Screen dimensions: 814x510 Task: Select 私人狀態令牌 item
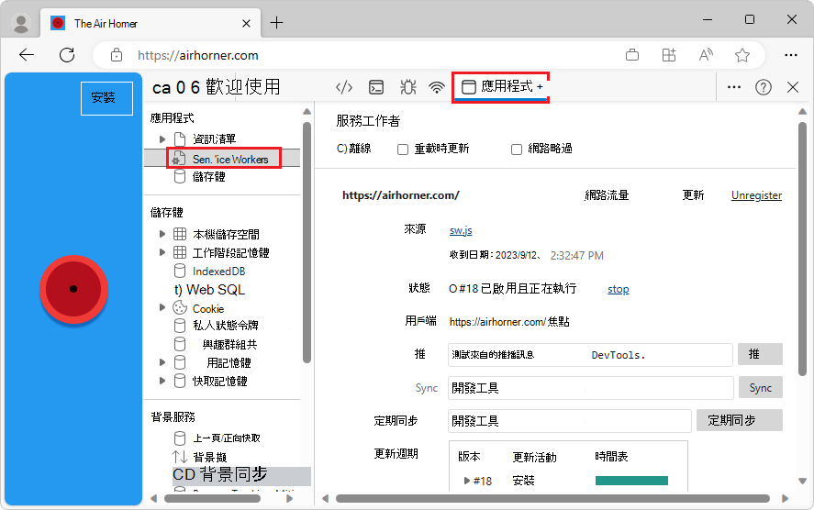coord(226,326)
